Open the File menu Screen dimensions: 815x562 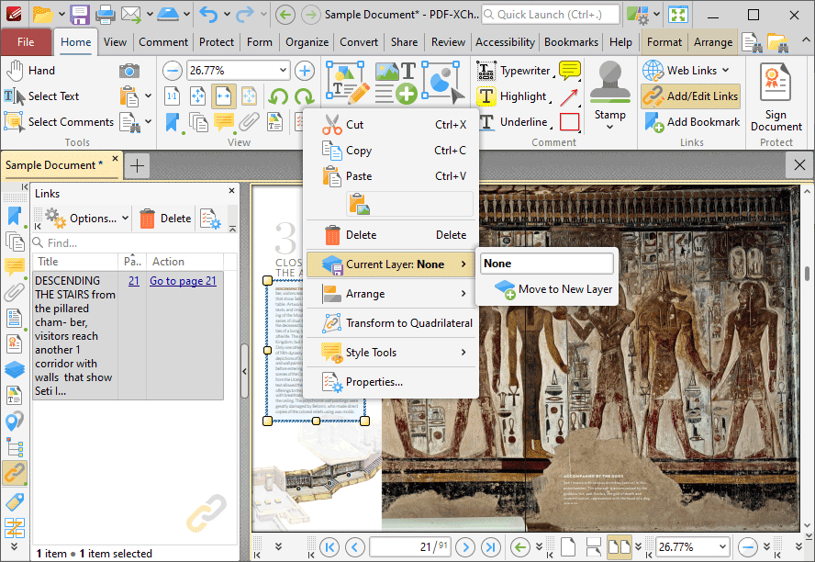coord(26,42)
